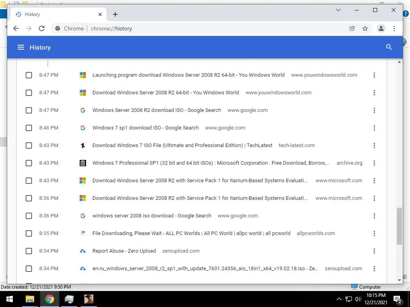
Task: Open the History hamburger main menu
Action: pos(21,47)
